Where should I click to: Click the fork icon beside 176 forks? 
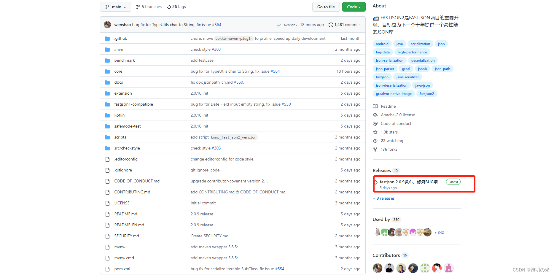pyautogui.click(x=375, y=149)
